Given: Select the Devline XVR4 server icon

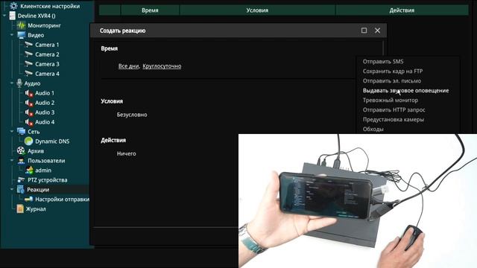Looking at the screenshot, I should [x=12, y=16].
